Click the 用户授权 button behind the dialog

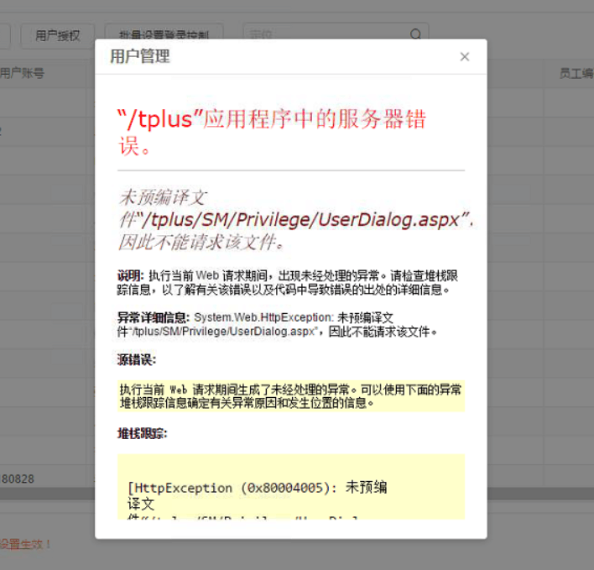[x=58, y=35]
